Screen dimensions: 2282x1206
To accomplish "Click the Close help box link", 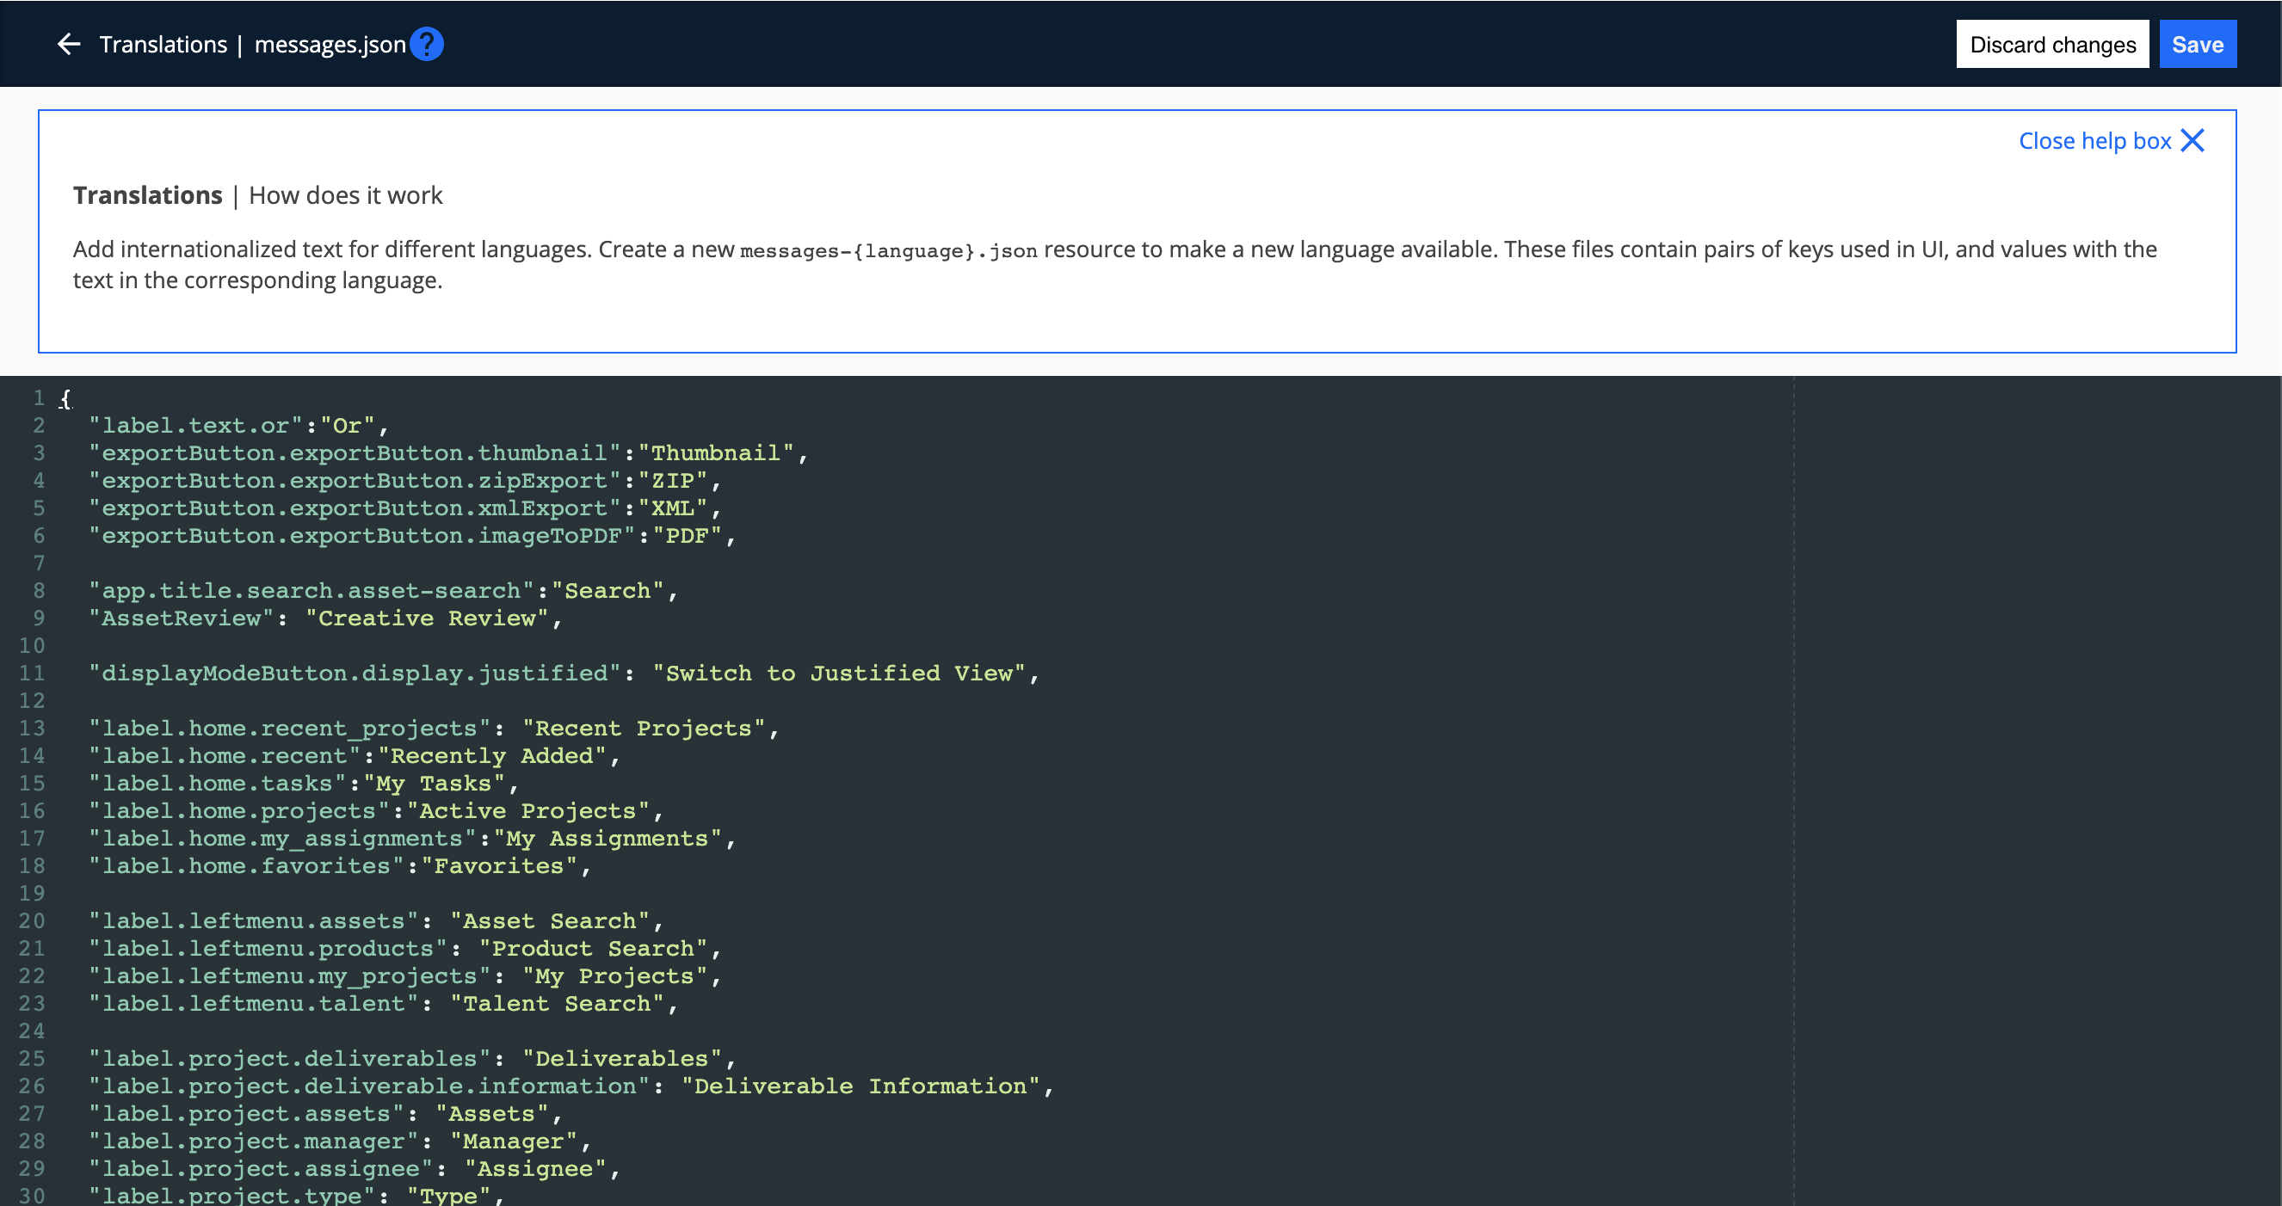I will [2095, 141].
